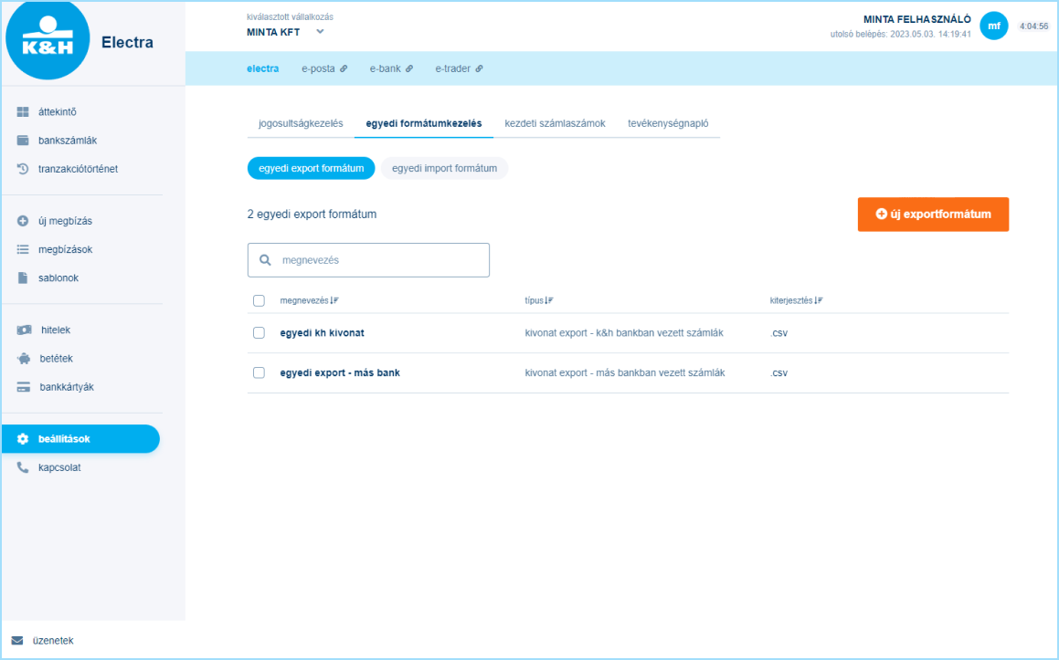Check the egyedi kh kivonat row
This screenshot has height=660, width=1059.
point(259,332)
